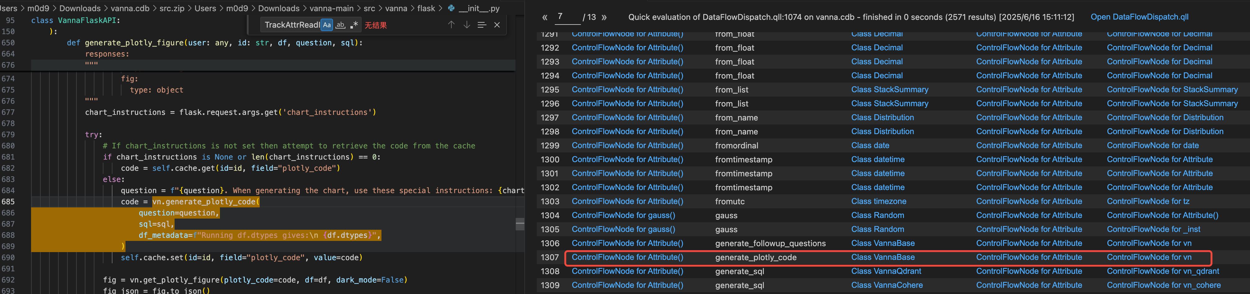Go to previous results page («)
The image size is (1250, 294).
545,17
